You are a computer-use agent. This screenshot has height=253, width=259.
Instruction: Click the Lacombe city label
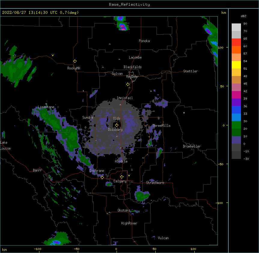135,57
